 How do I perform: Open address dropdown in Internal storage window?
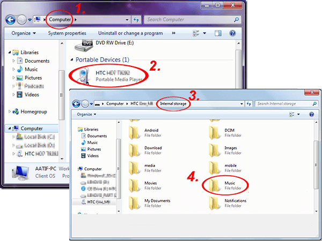(x=241, y=104)
